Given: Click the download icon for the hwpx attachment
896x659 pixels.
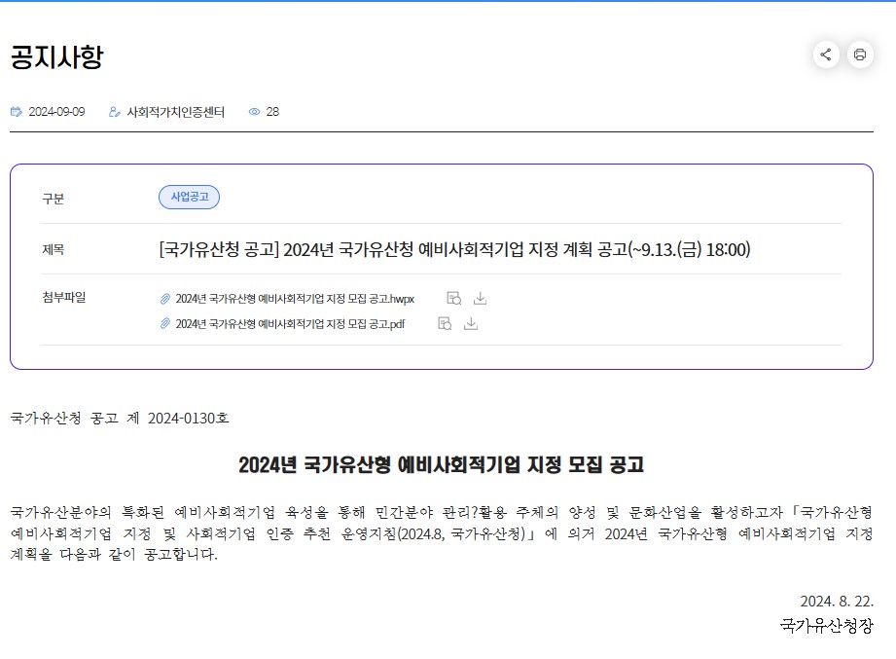Looking at the screenshot, I should 480,297.
